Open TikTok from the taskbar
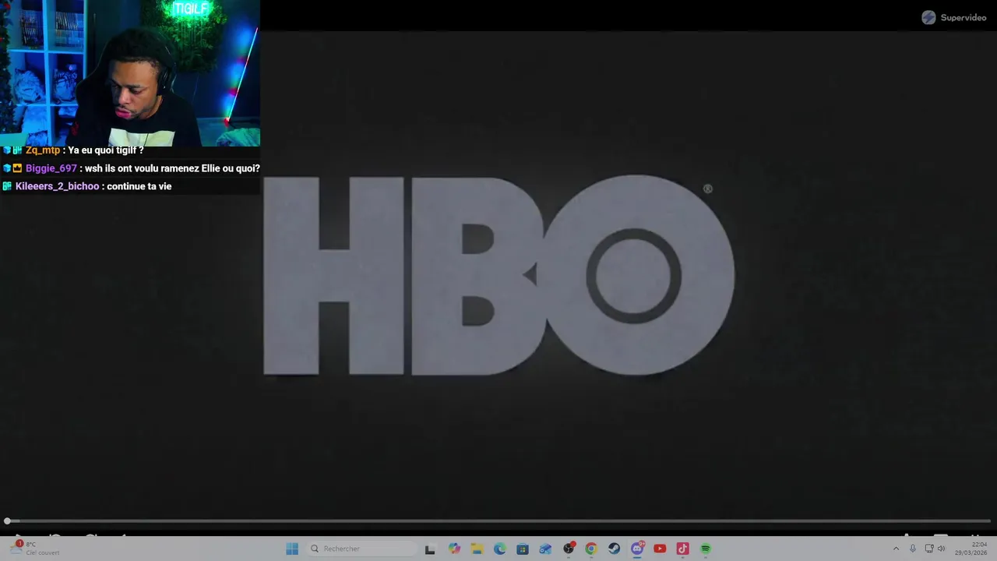 (x=682, y=549)
